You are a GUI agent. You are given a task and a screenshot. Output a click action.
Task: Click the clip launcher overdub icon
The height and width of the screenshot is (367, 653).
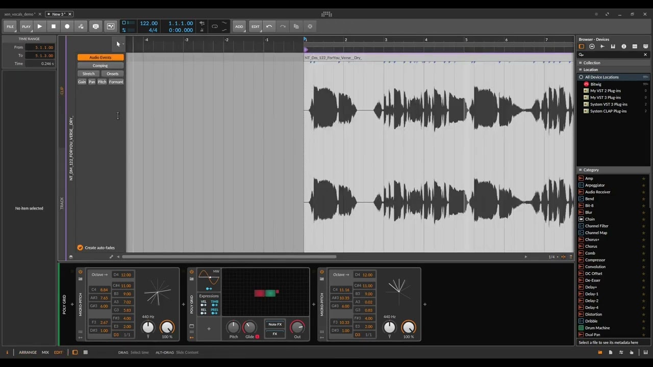point(111,27)
